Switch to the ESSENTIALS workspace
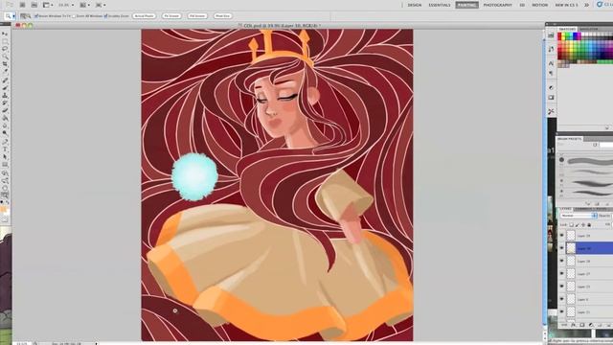The width and height of the screenshot is (613, 345). (440, 5)
